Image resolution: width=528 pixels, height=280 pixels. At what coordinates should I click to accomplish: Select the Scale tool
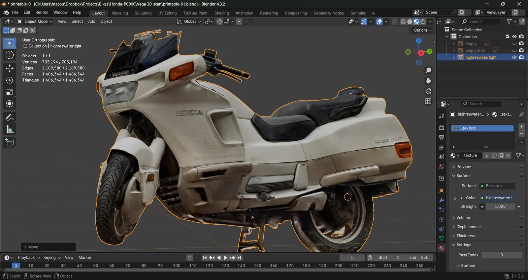point(10,92)
